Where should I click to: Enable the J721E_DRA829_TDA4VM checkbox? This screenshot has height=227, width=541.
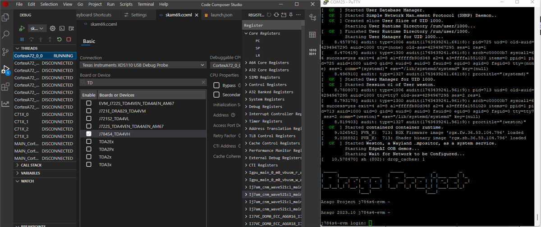tap(89, 111)
